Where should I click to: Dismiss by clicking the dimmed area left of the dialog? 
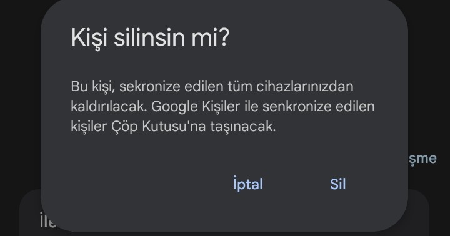coord(20,101)
